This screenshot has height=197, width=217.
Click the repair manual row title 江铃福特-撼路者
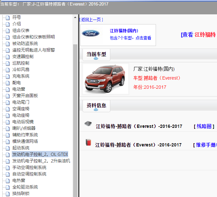point(138,145)
